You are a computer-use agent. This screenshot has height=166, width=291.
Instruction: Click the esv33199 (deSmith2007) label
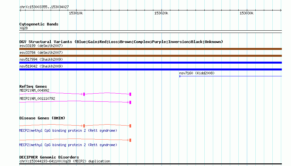(x=41, y=46)
